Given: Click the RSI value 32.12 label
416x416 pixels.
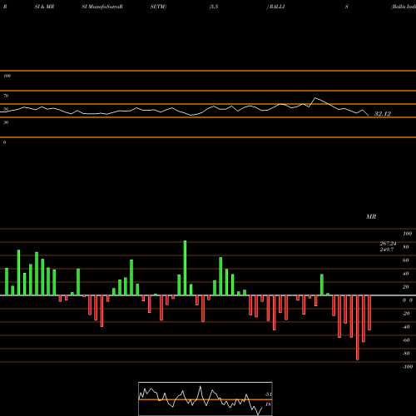Looking at the screenshot, I should pyautogui.click(x=383, y=114).
